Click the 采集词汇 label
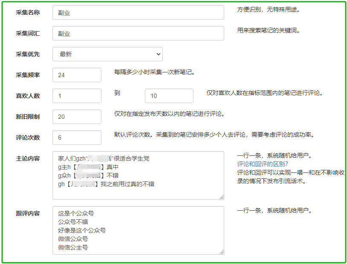Image resolution: width=347 pixels, height=264 pixels. 28,33
